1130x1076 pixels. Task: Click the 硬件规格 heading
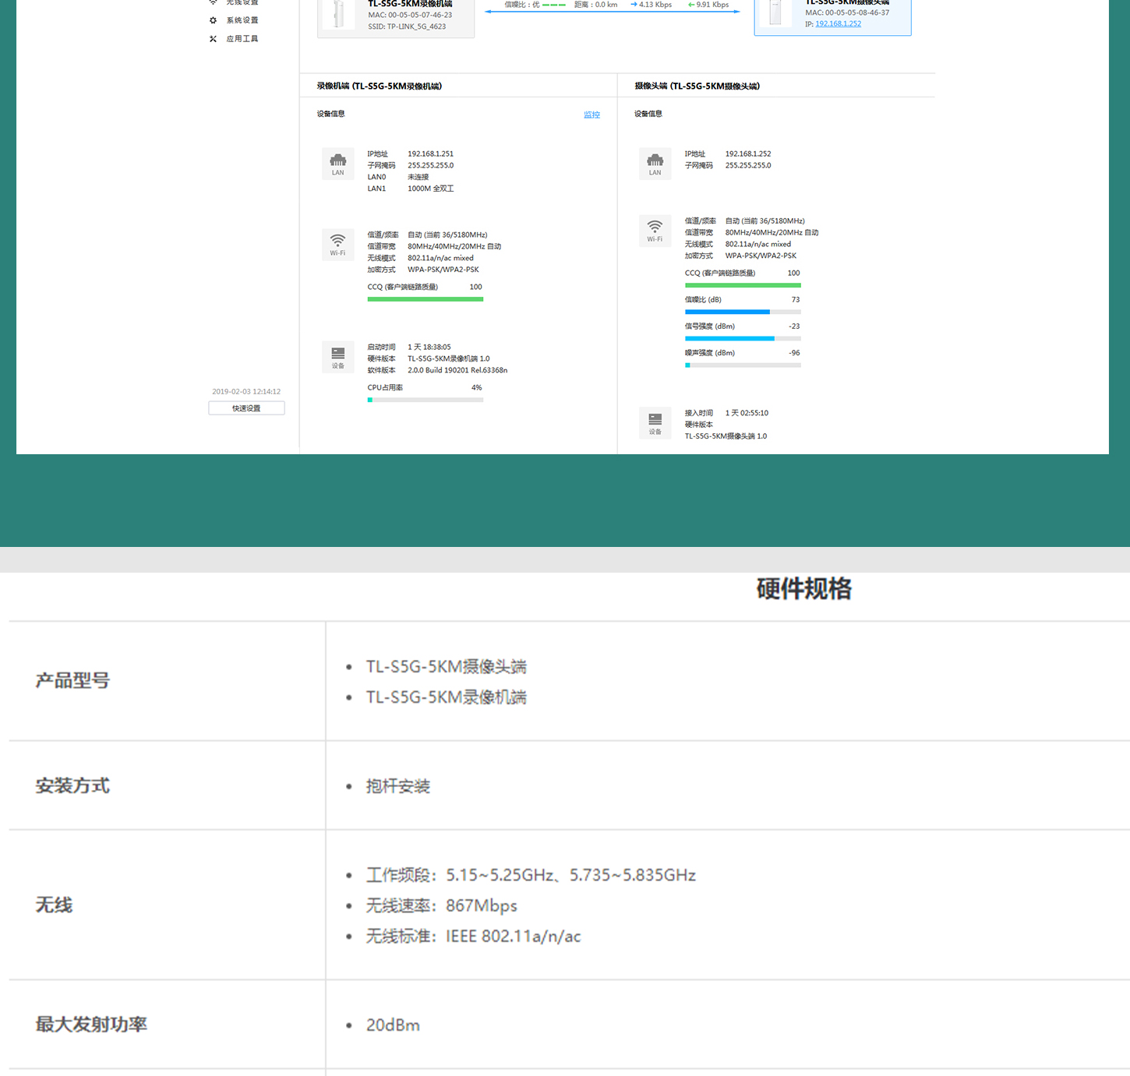[x=804, y=589]
